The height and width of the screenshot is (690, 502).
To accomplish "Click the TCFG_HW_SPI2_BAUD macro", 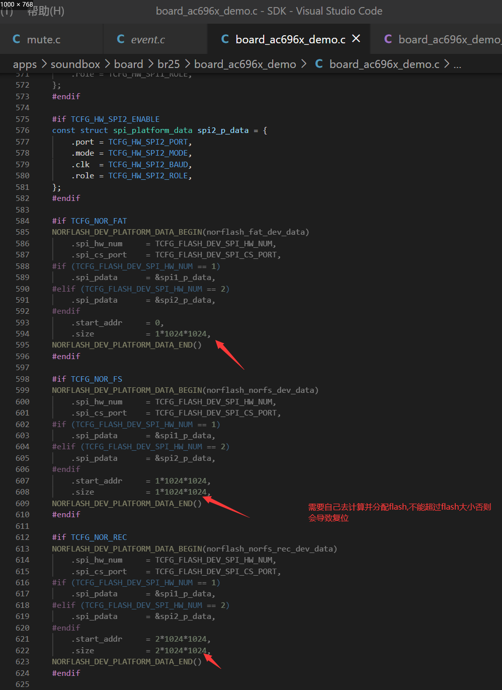I will tap(148, 165).
